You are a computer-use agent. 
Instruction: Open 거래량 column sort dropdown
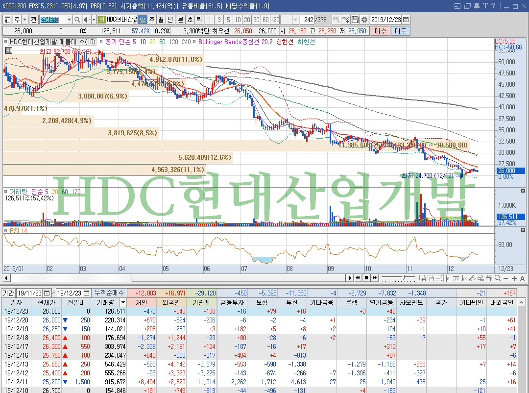click(123, 302)
